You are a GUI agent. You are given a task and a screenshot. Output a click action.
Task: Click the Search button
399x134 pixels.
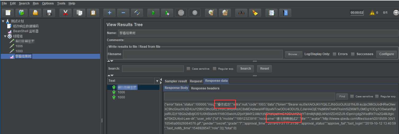click(x=245, y=69)
